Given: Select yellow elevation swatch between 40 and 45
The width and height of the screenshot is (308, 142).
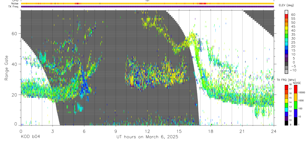Looking at the screenshot, I should [x=286, y=28].
